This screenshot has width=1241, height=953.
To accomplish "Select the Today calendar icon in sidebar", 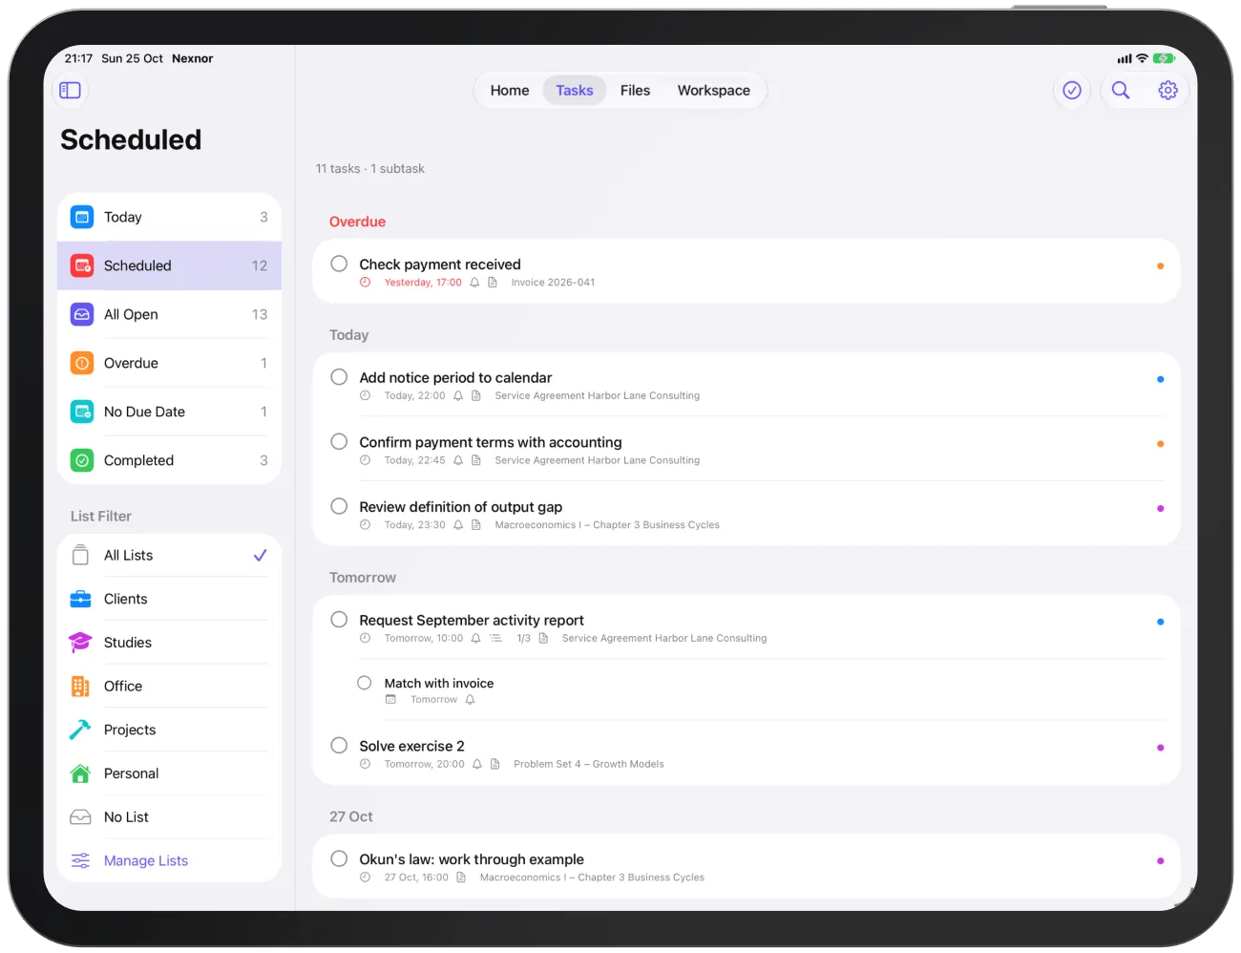I will [82, 218].
